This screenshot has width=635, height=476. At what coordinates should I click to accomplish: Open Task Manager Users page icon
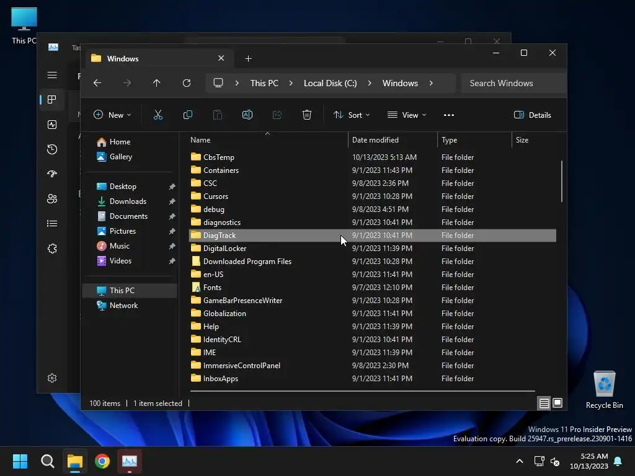(x=52, y=199)
